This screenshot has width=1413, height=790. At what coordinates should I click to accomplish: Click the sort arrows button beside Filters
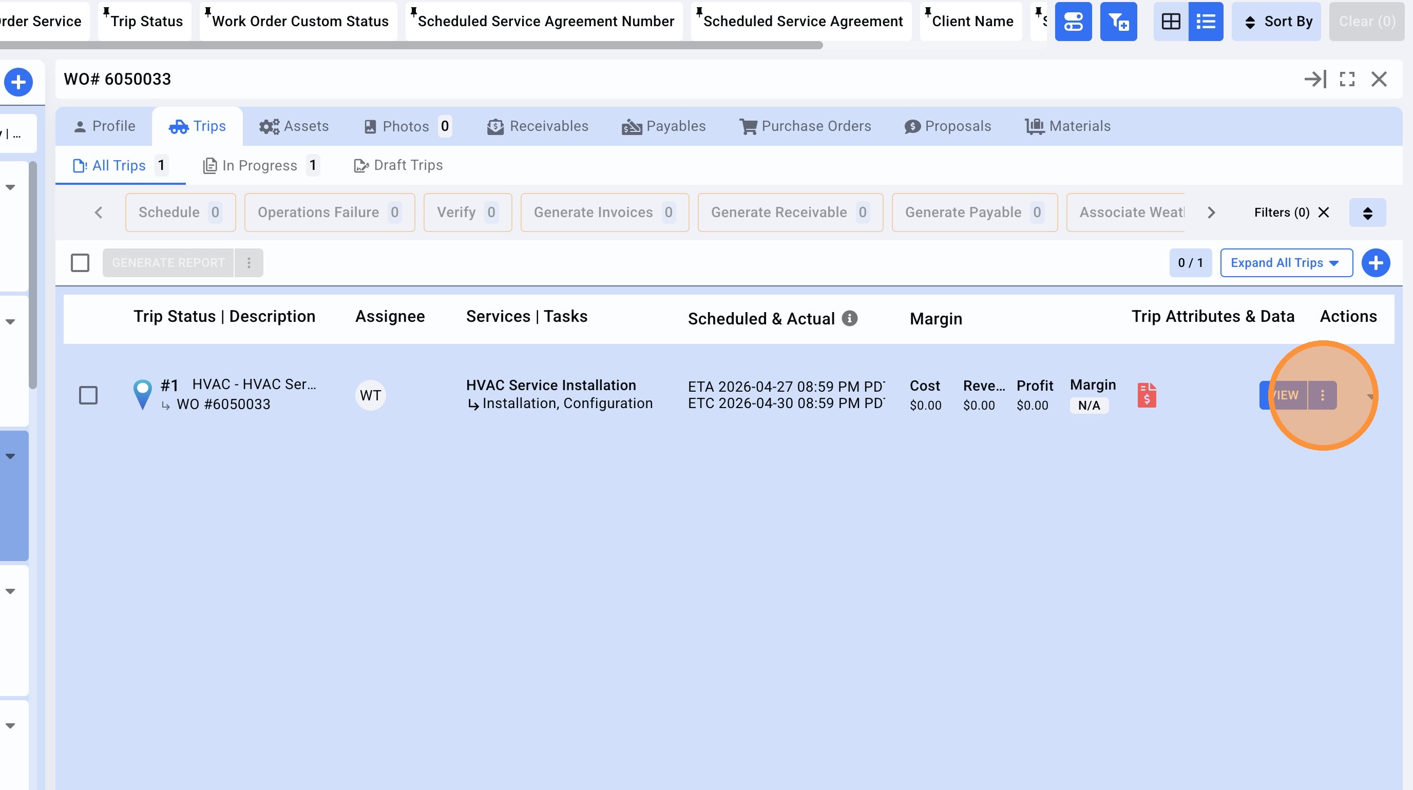pyautogui.click(x=1367, y=213)
